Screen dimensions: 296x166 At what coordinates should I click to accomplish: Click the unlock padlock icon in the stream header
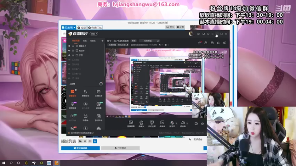[206, 43]
